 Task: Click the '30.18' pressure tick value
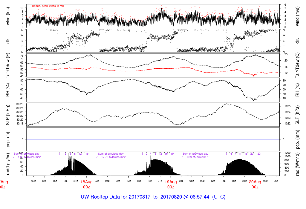(20, 124)
